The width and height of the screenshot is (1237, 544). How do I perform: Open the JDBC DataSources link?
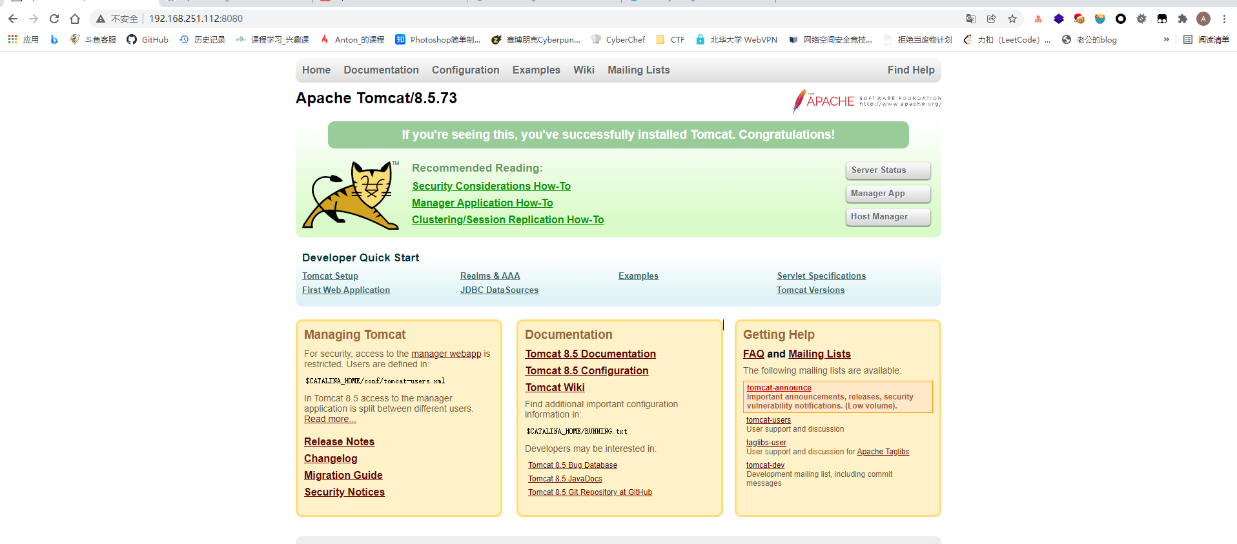tap(499, 290)
